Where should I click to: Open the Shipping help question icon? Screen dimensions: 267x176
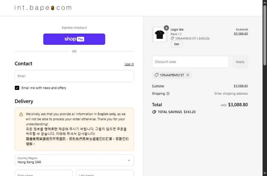point(168,93)
